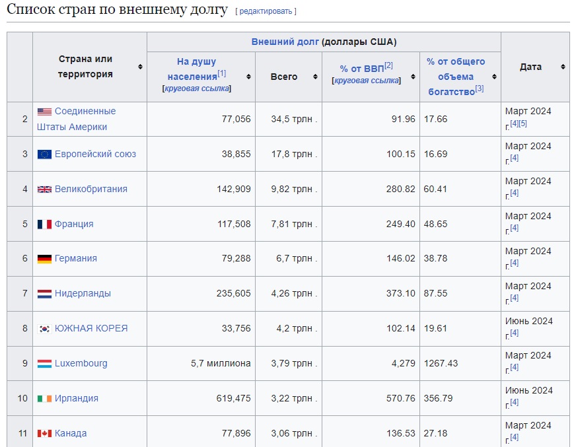Image resolution: width=576 pixels, height=447 pixels.
Task: Open the 'Внешний долг' header link
Action: [x=285, y=42]
